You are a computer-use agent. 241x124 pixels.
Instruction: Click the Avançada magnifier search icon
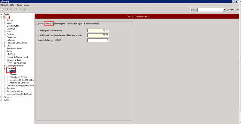click(x=229, y=9)
